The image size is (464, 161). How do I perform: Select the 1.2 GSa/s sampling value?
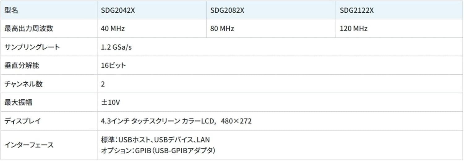point(116,47)
